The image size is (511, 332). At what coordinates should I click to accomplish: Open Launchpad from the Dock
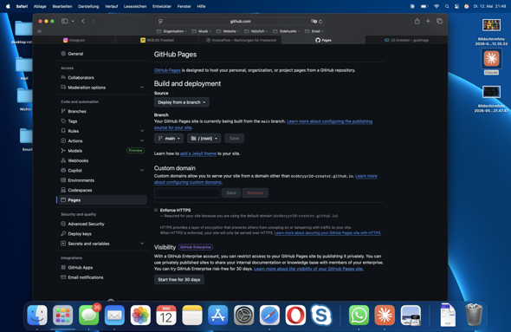pos(63,316)
